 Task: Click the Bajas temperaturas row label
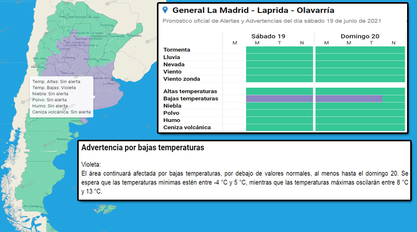coord(190,99)
